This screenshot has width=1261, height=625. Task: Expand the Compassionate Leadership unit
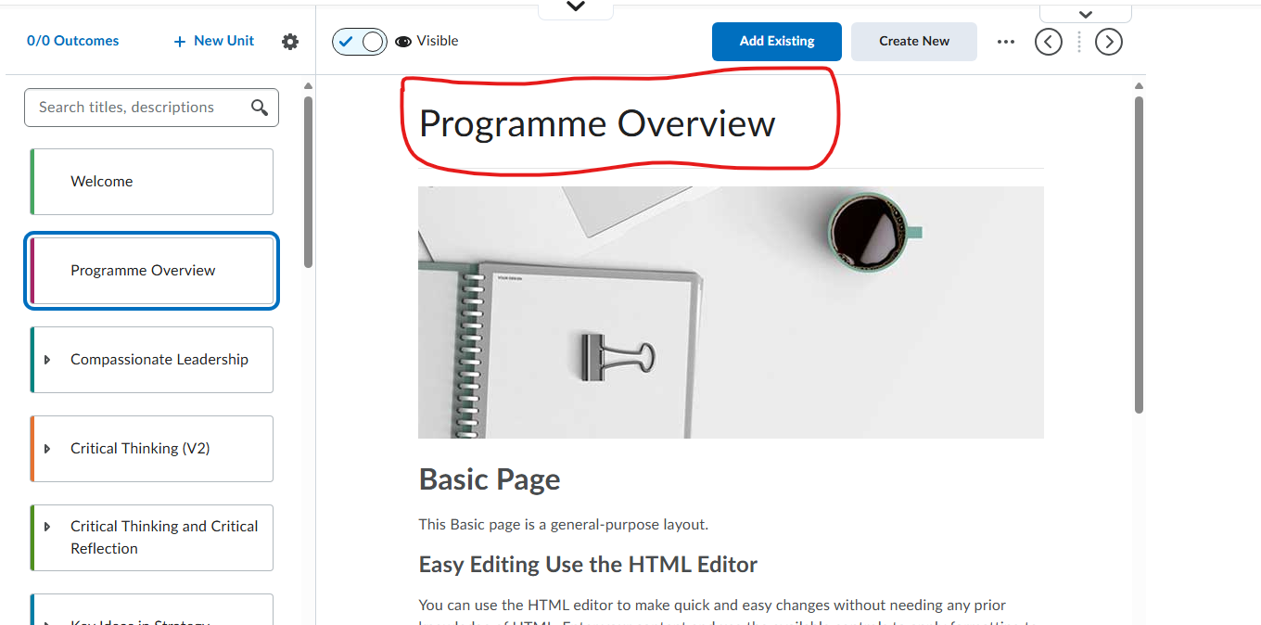(47, 360)
